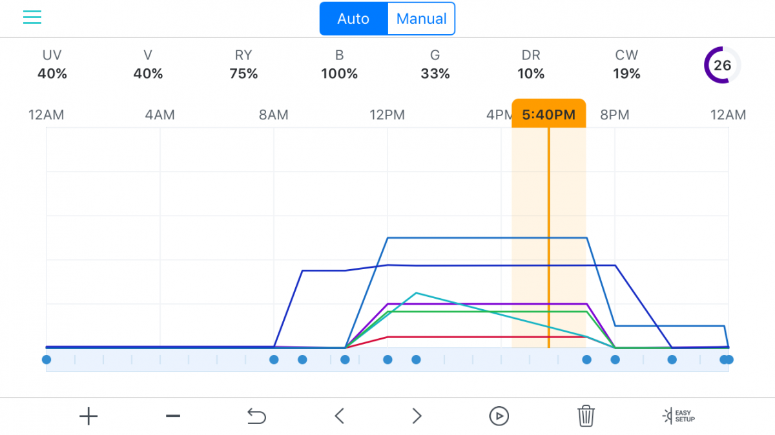
Task: Delete with the trash can icon
Action: coord(586,416)
